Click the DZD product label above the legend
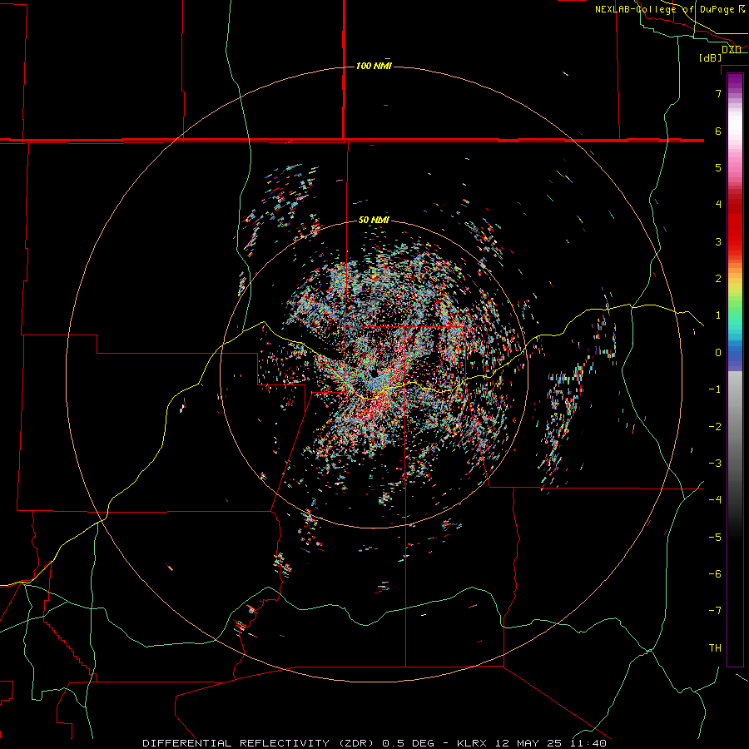749x749 pixels. [x=732, y=49]
